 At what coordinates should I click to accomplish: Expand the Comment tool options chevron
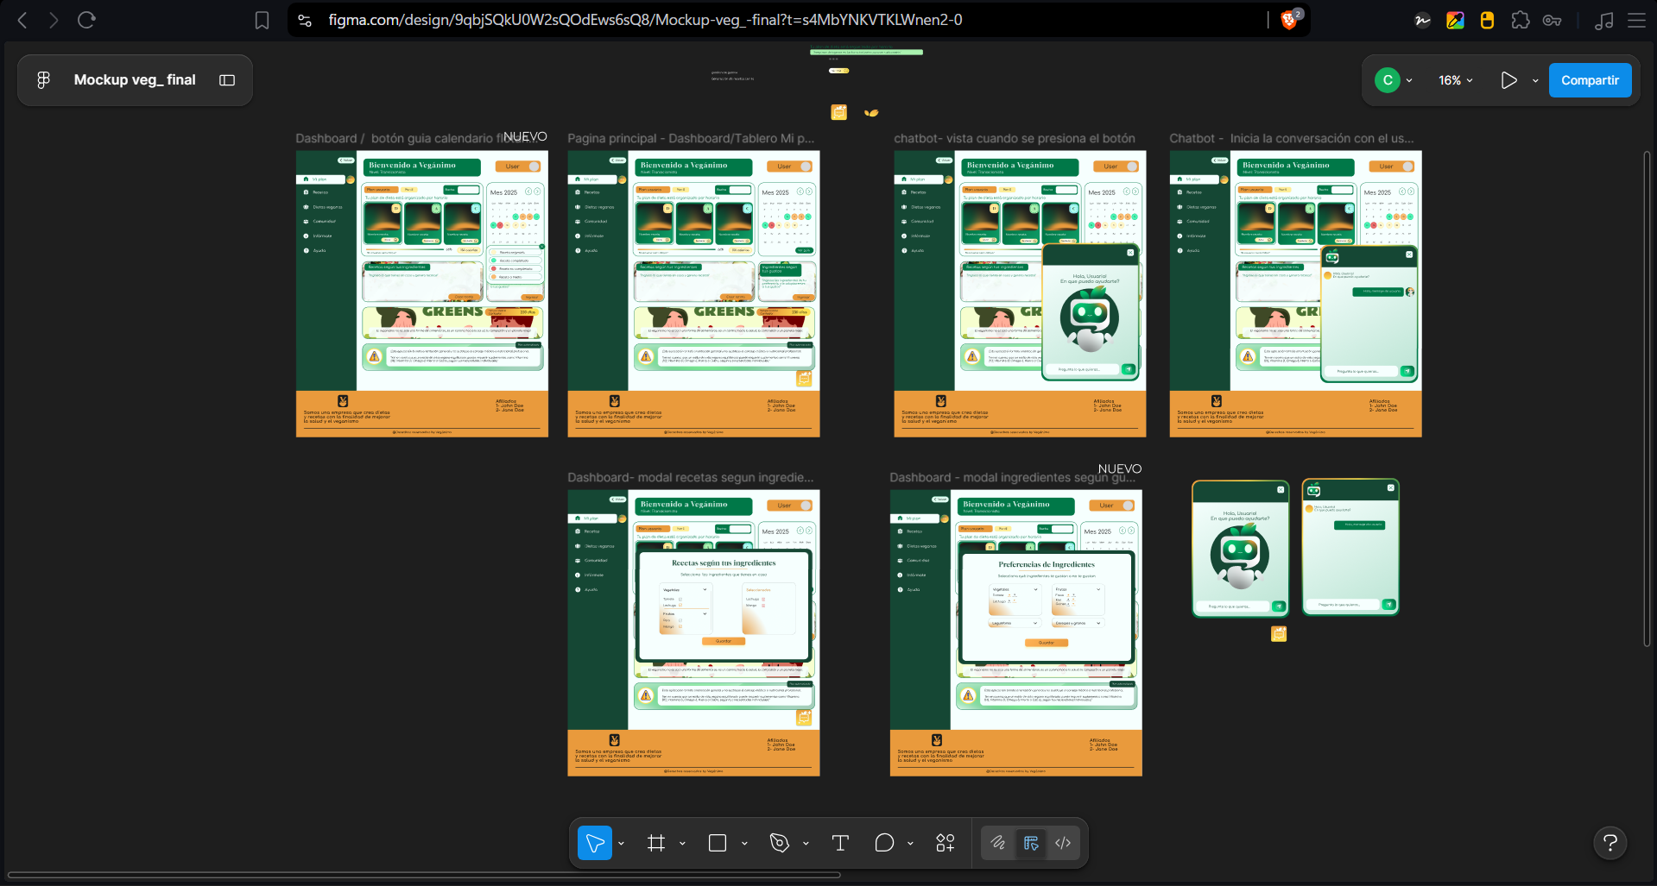click(910, 843)
